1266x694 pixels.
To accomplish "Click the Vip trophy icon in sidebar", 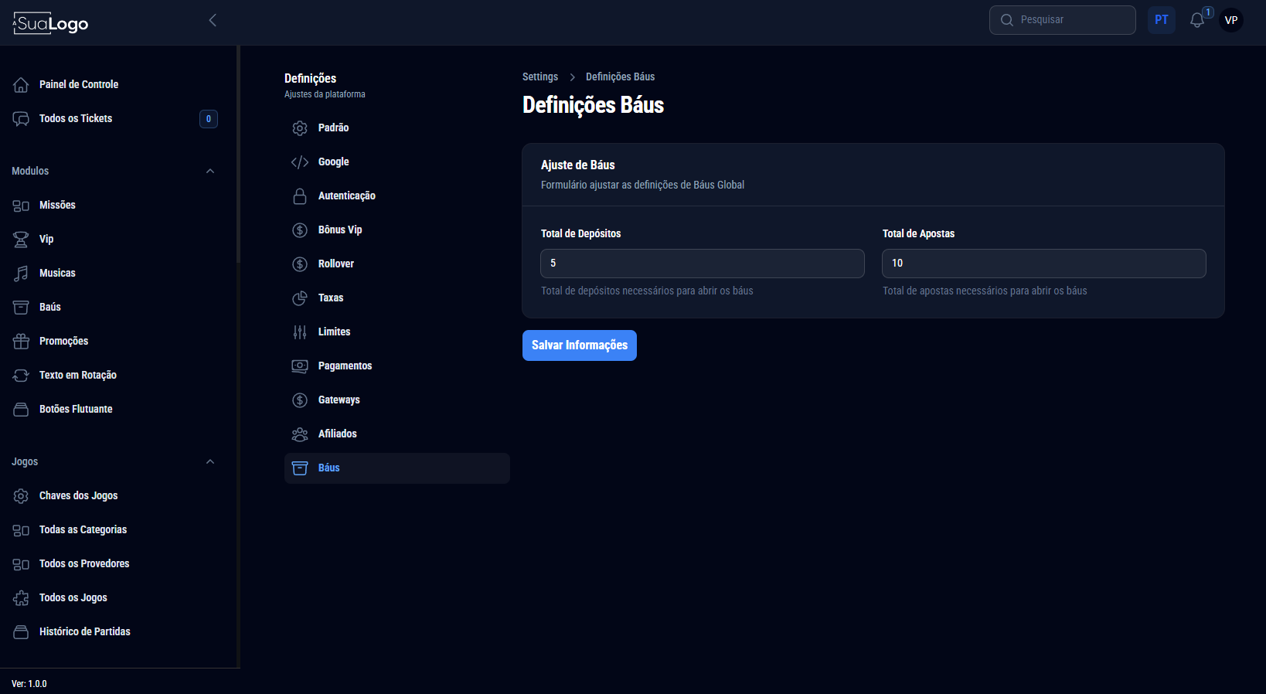I will pos(21,240).
